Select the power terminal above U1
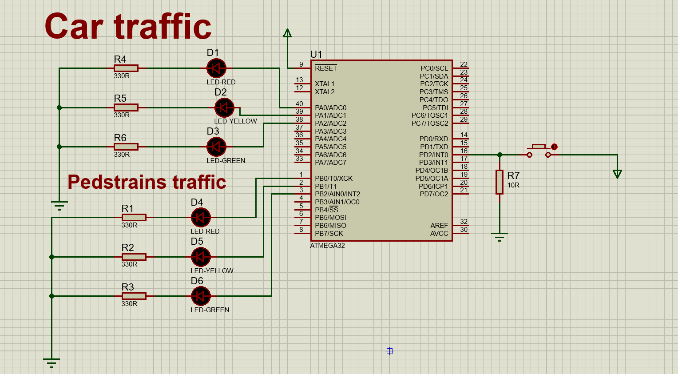The width and height of the screenshot is (678, 374). click(x=288, y=33)
